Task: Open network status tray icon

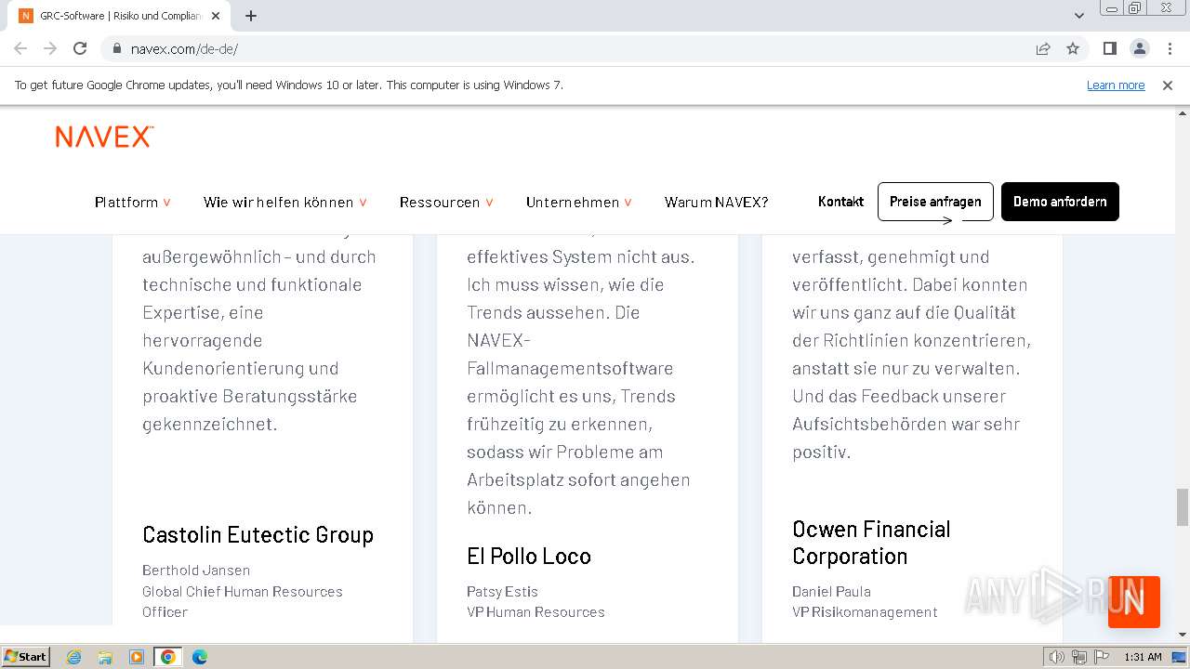Action: (x=1079, y=657)
